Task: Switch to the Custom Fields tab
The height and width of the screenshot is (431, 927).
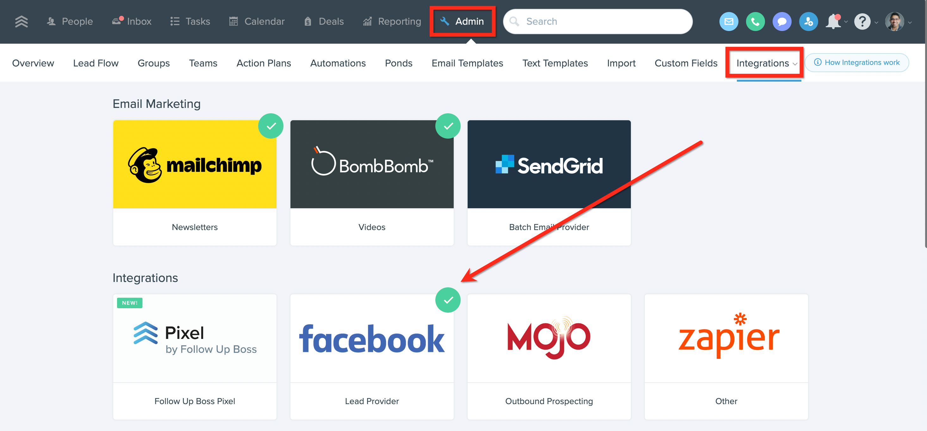Action: (x=686, y=63)
